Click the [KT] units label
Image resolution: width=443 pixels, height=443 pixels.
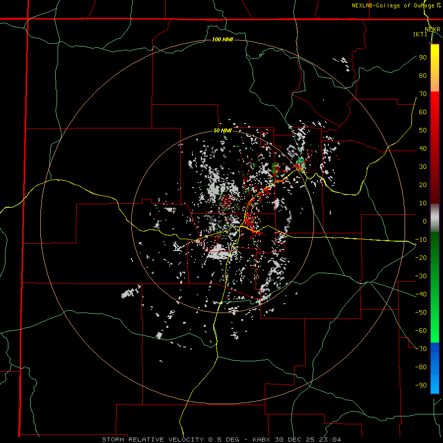click(x=420, y=34)
